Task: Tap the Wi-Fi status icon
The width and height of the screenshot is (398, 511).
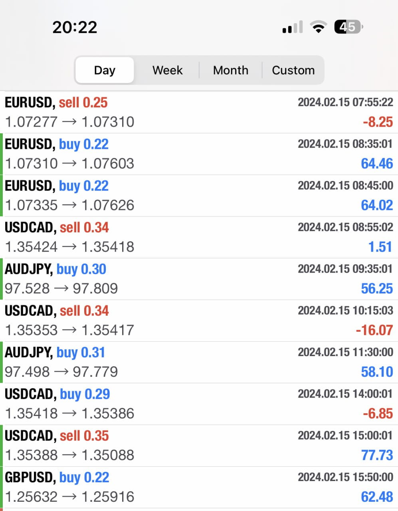Action: pos(318,28)
